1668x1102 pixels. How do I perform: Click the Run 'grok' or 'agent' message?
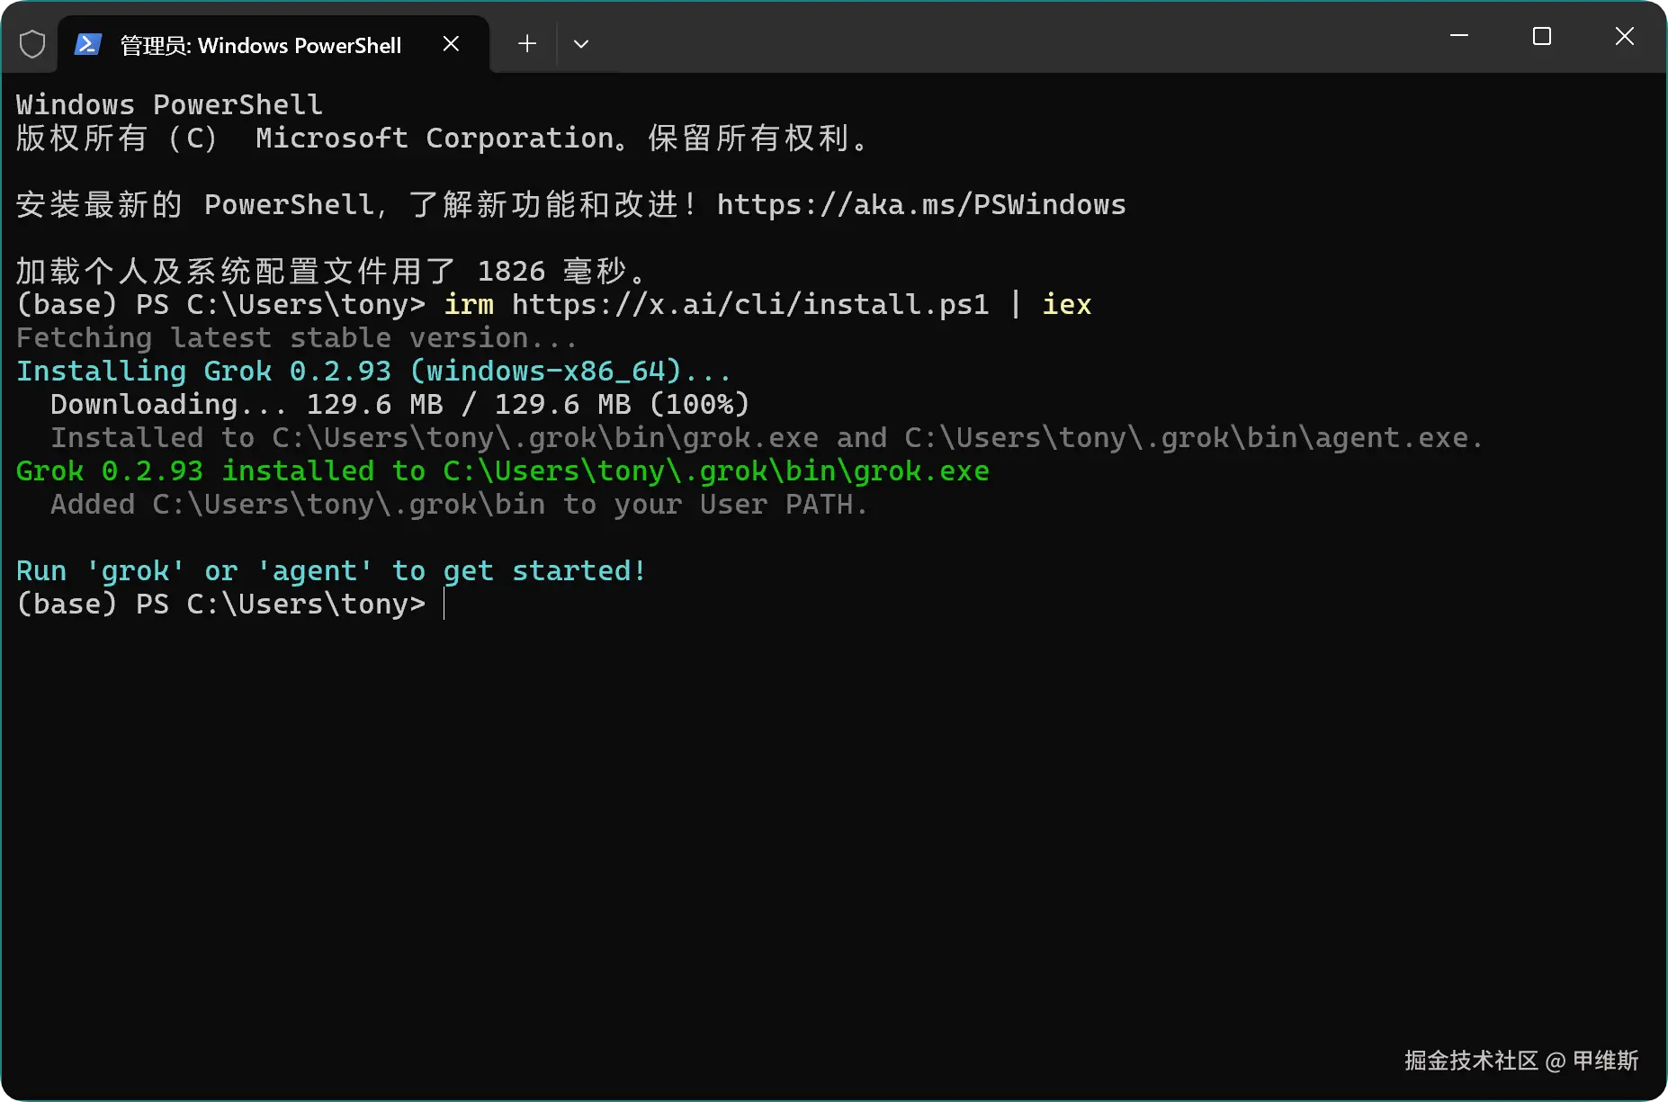(331, 571)
